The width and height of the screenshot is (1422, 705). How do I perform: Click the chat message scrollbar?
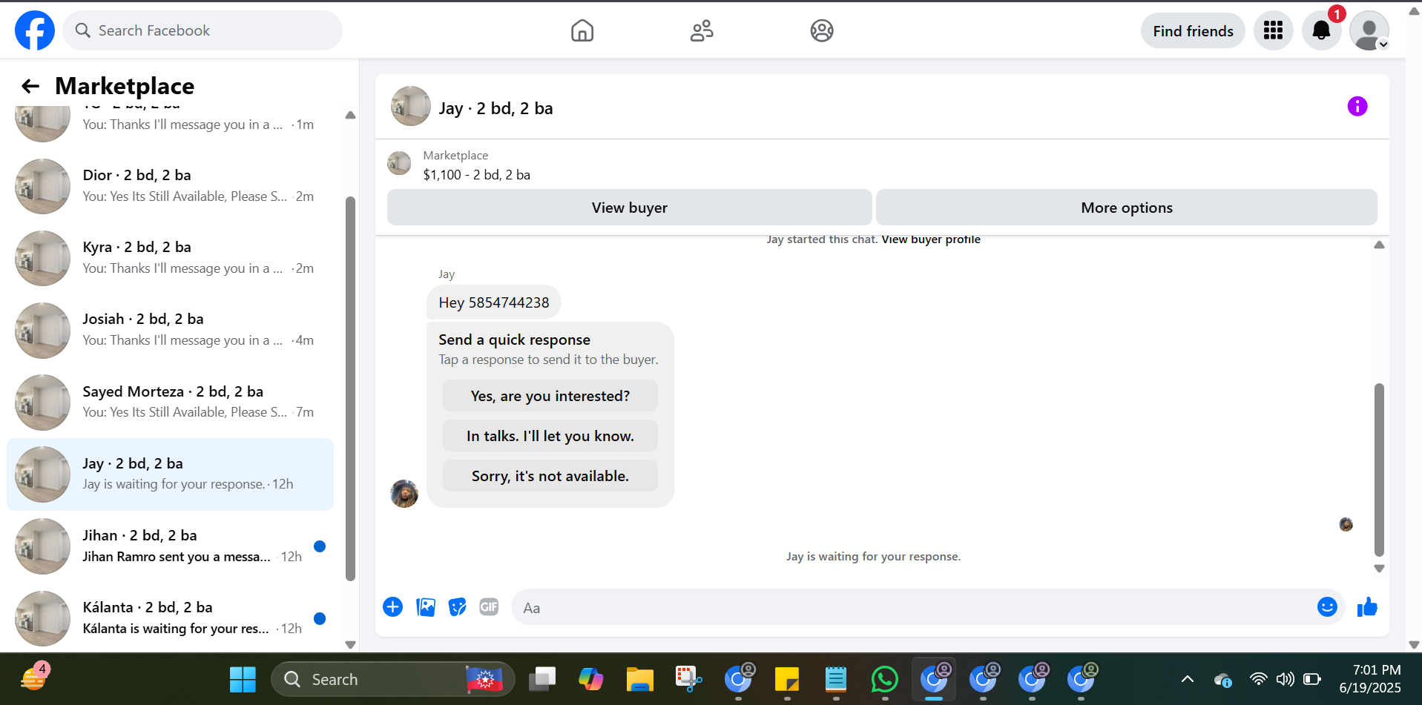coord(1379,469)
